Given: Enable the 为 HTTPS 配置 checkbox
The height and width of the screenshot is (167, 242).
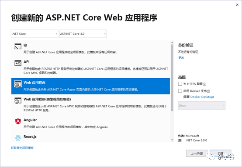Looking at the screenshot, I should (180, 84).
